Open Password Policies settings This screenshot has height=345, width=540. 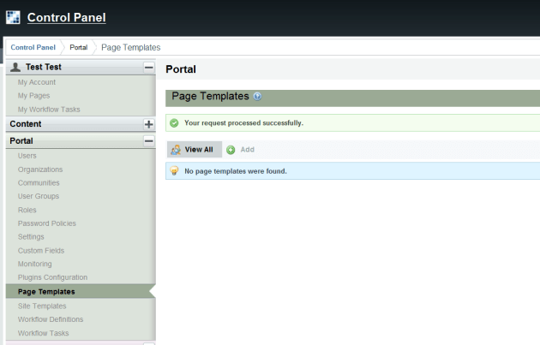point(47,223)
